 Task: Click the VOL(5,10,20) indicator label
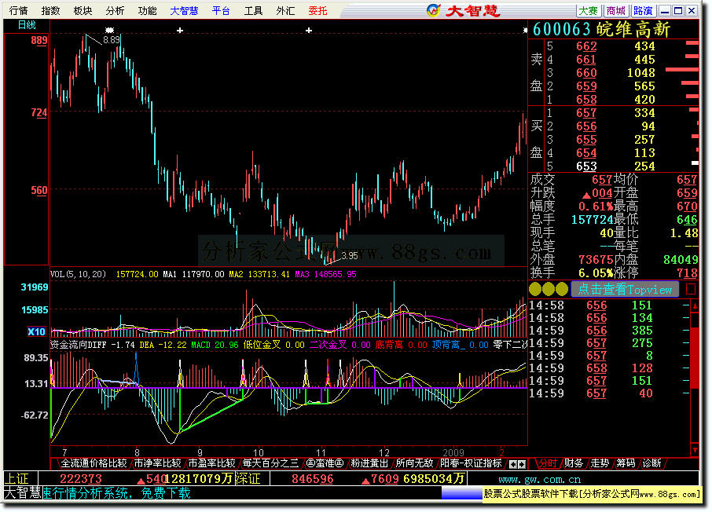tap(78, 274)
